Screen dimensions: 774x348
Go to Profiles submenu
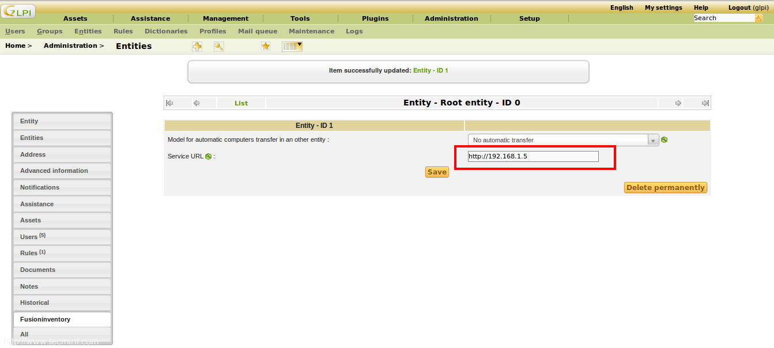tap(213, 31)
